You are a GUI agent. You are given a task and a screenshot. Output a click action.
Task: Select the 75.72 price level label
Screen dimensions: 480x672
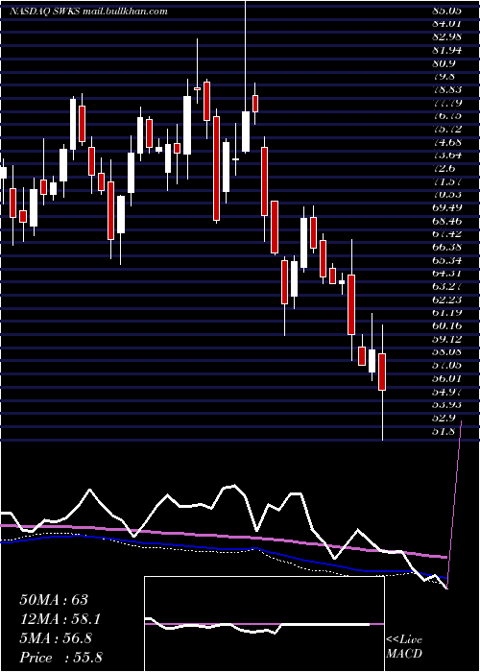tap(447, 130)
